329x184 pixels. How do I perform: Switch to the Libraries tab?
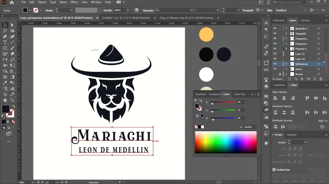(x=305, y=20)
